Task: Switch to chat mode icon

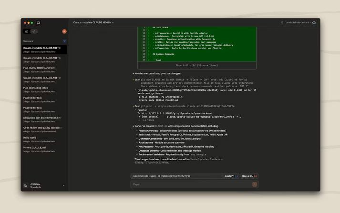Action: coord(27,31)
